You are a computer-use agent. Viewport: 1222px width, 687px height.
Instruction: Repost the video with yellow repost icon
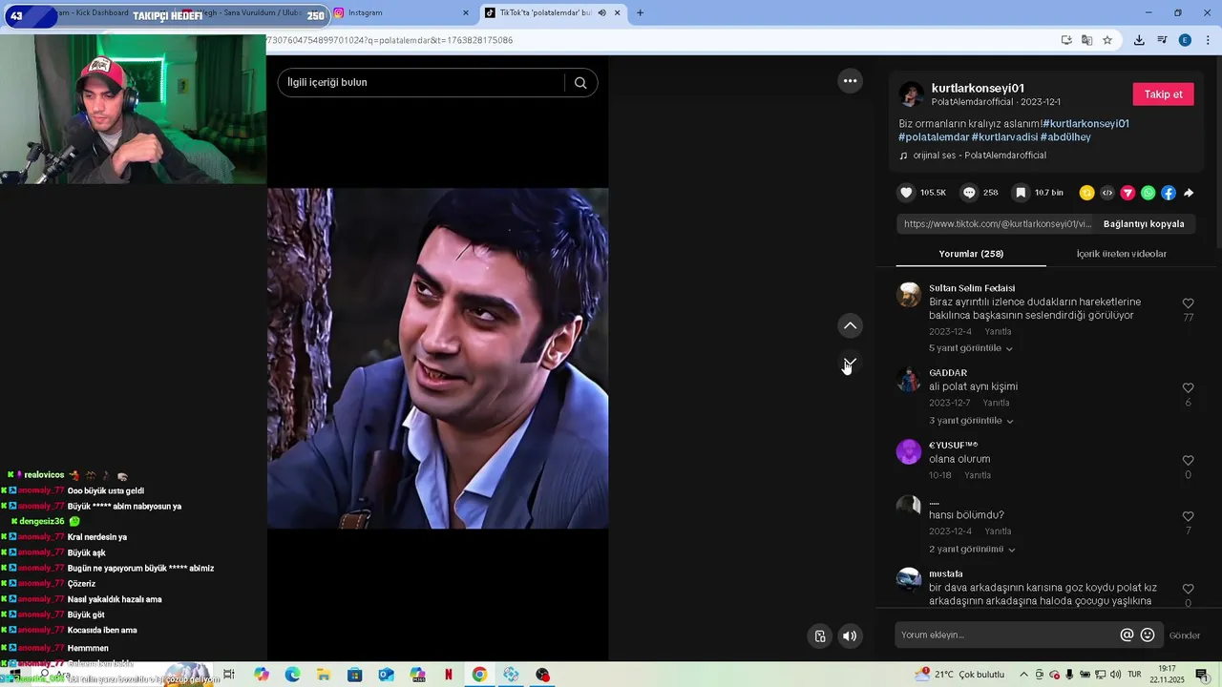tap(1086, 193)
